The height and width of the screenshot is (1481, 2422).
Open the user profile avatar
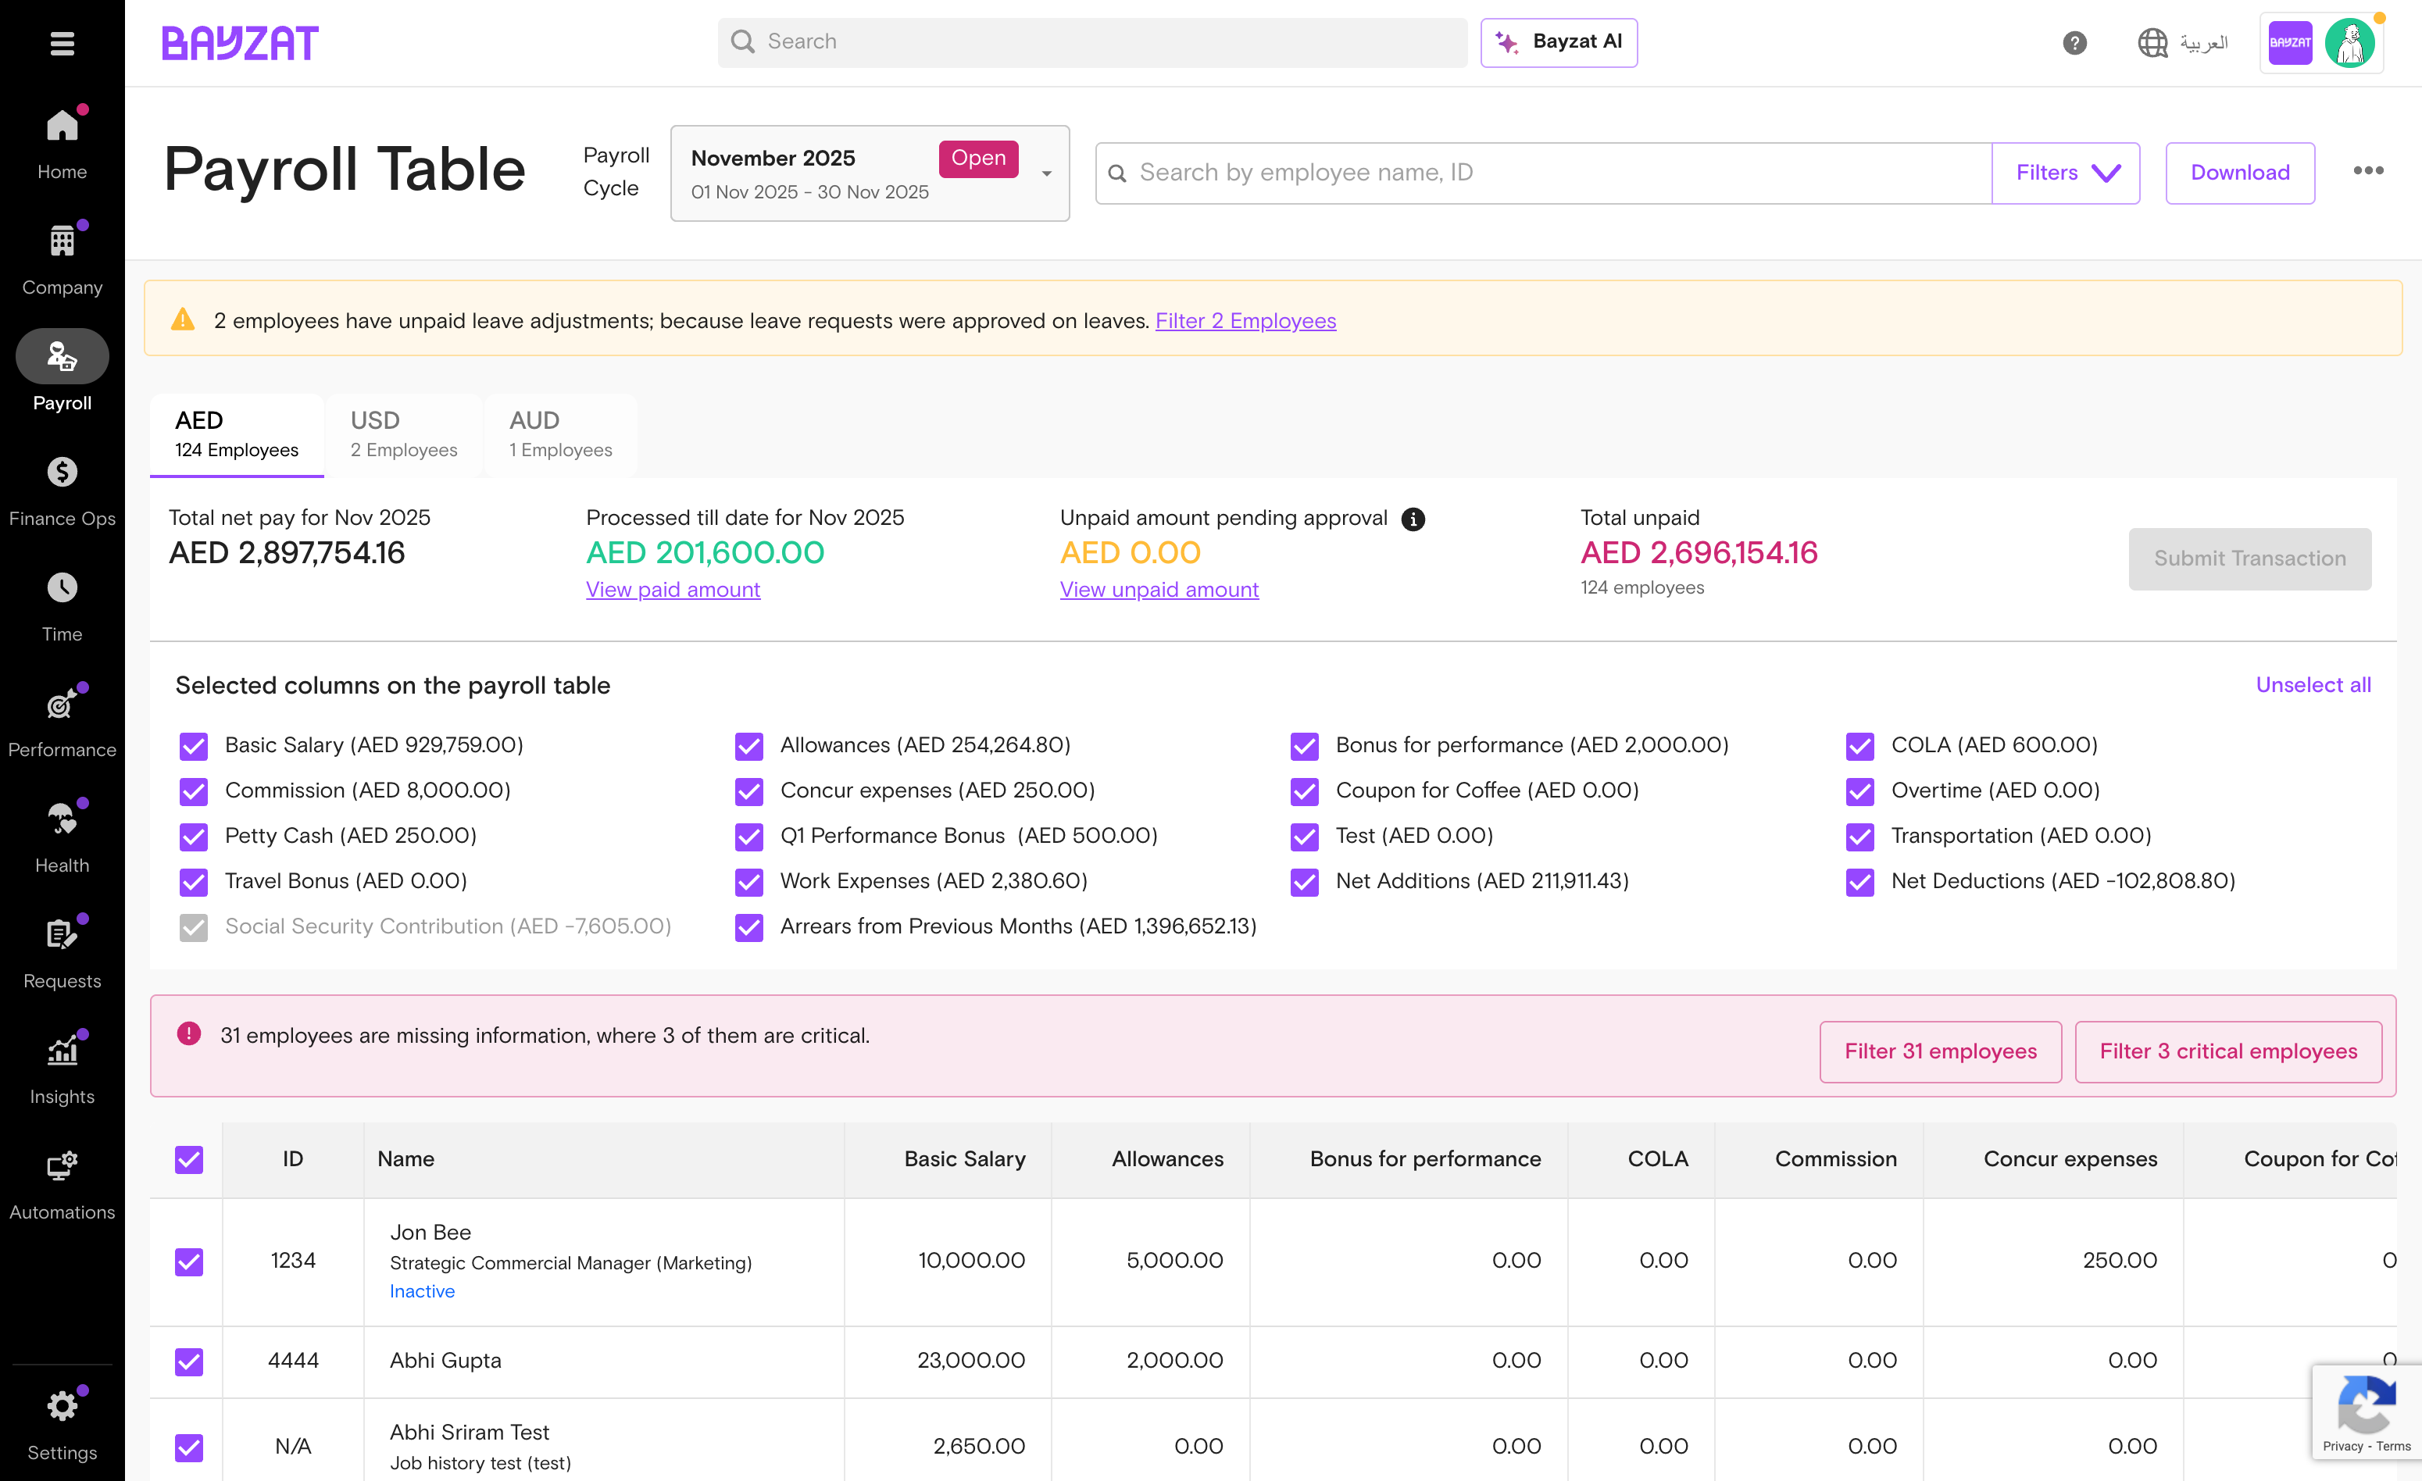click(2349, 43)
